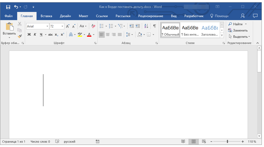
Task: Click the русский language status indicator
Action: coord(70,142)
